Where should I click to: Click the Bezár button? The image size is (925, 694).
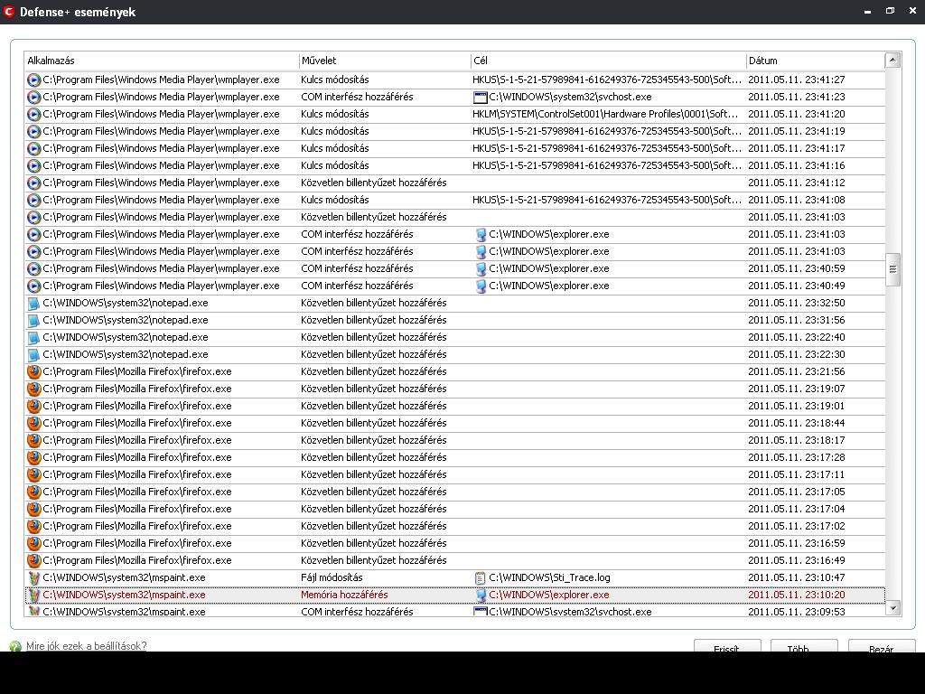[x=881, y=647]
